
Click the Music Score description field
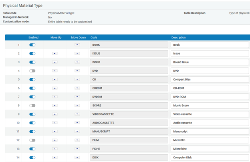pos(210,105)
